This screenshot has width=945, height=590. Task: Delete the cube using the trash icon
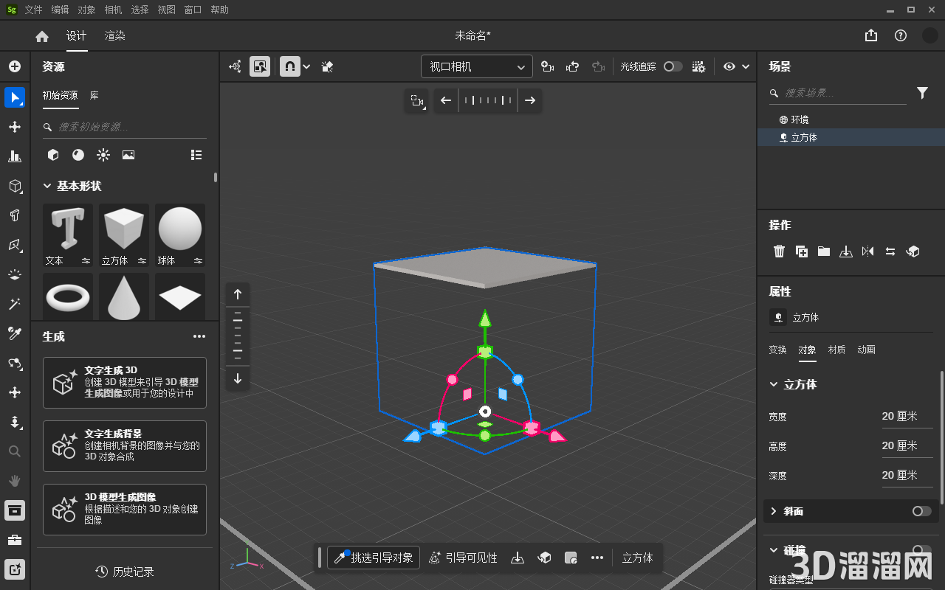pos(779,251)
